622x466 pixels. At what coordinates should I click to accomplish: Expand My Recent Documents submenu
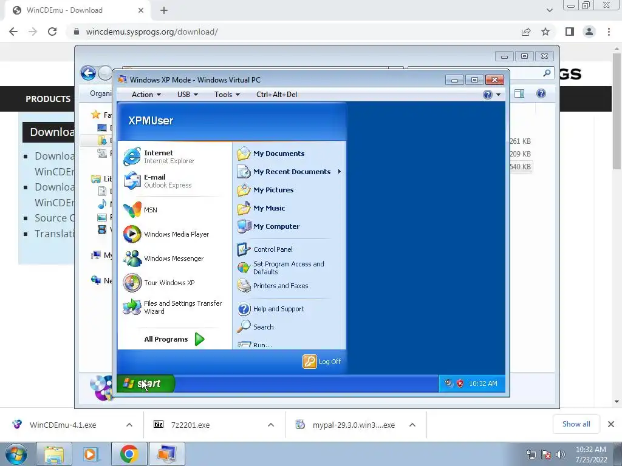coord(340,172)
